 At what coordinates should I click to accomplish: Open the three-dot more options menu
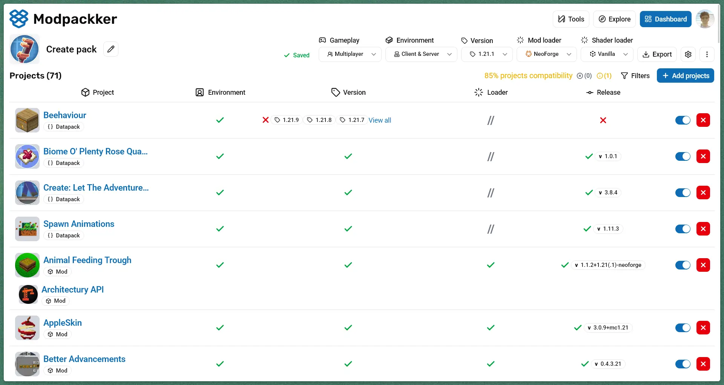[707, 54]
